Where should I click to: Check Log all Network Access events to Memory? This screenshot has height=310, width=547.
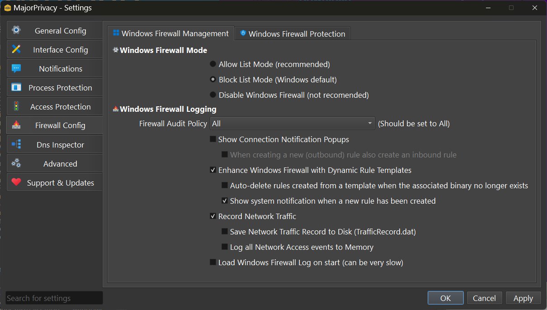tap(297, 247)
